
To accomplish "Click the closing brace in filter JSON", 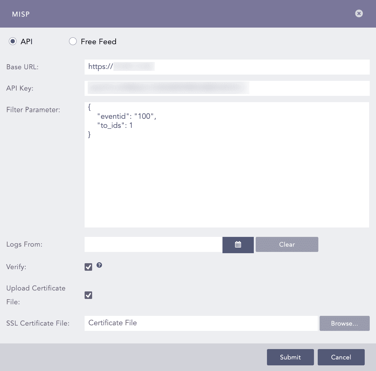I will pyautogui.click(x=90, y=134).
